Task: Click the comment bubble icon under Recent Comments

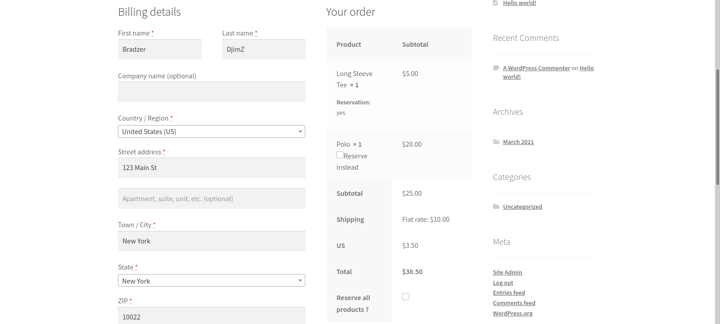Action: (x=496, y=68)
